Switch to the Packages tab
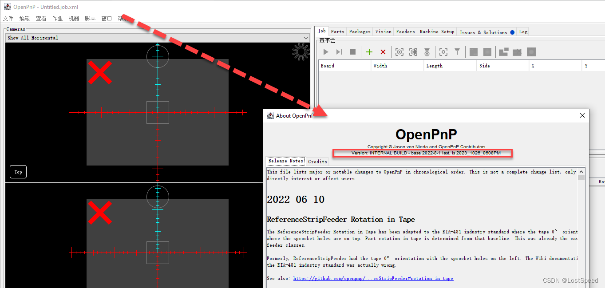The height and width of the screenshot is (288, 605). 360,32
